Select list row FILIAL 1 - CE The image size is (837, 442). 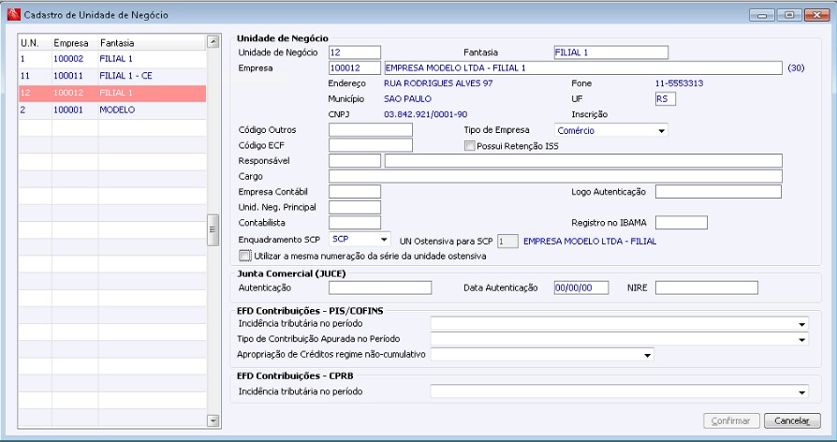112,76
